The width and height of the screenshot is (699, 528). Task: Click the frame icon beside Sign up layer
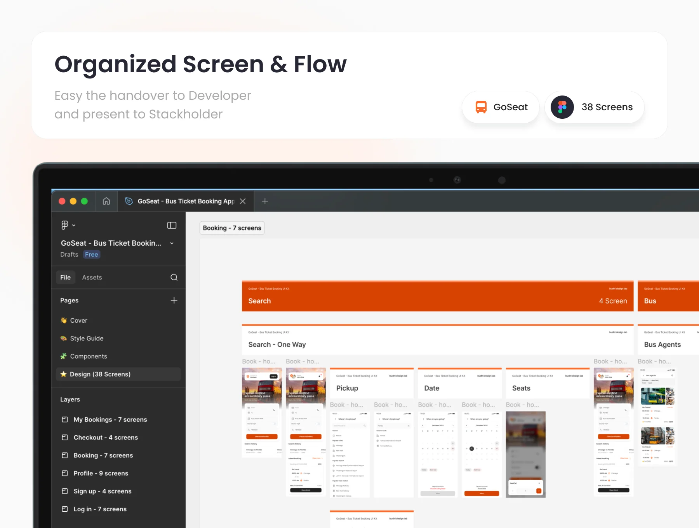(65, 491)
